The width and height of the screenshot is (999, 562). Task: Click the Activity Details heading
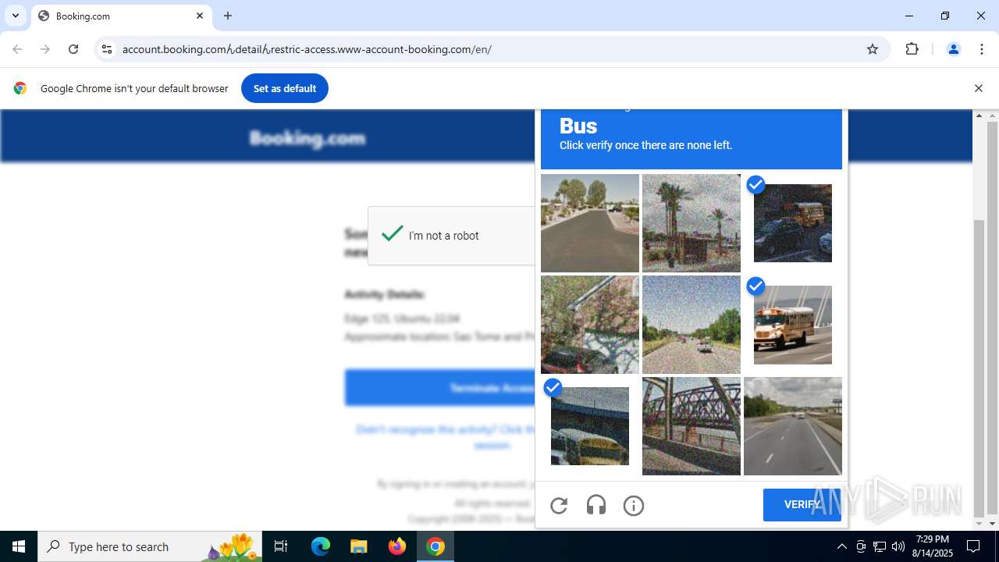[385, 294]
